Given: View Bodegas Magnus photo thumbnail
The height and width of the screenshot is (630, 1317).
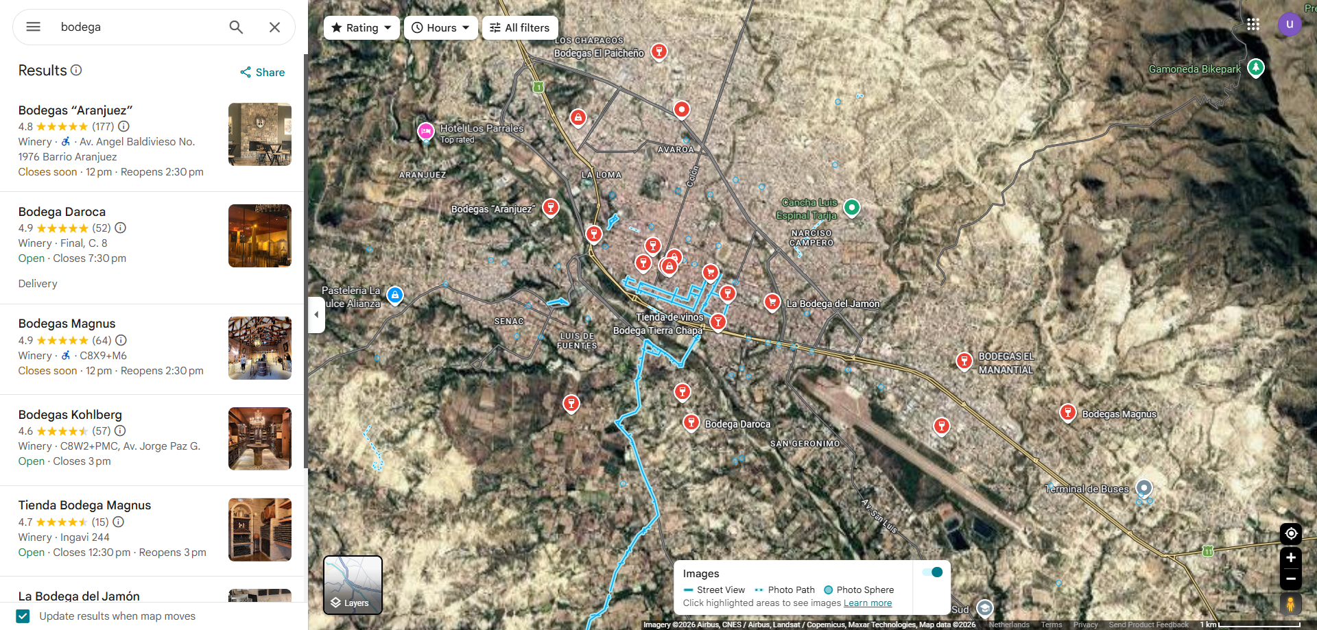Looking at the screenshot, I should click(260, 348).
